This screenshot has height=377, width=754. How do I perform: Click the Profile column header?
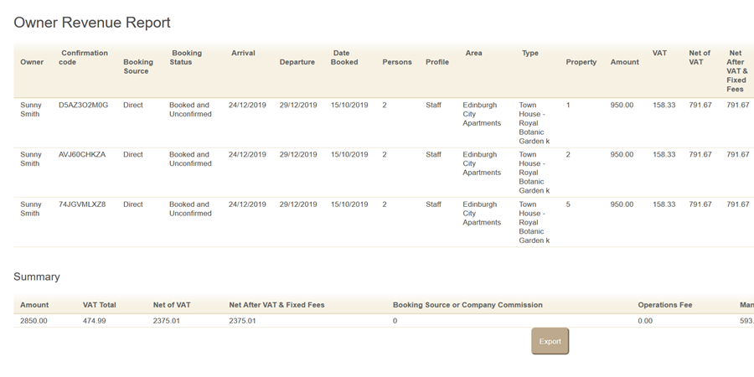[x=437, y=62]
